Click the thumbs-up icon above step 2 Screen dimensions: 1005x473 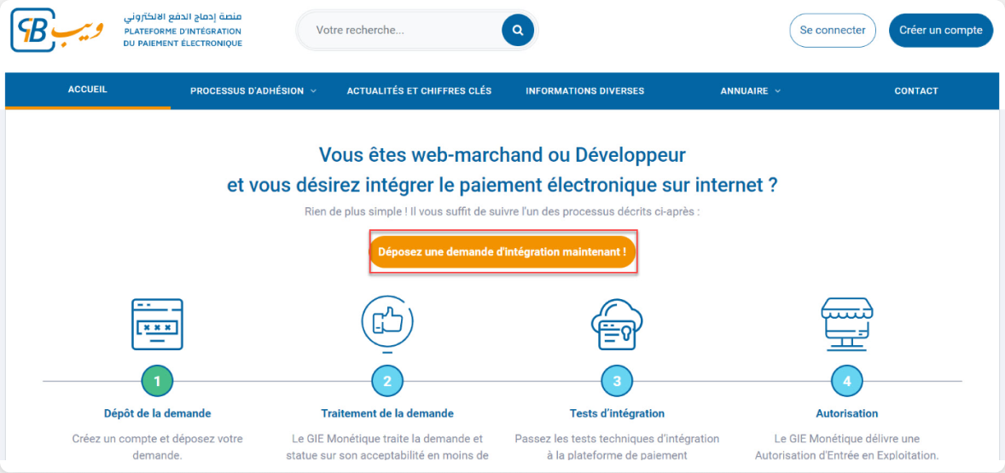click(386, 321)
